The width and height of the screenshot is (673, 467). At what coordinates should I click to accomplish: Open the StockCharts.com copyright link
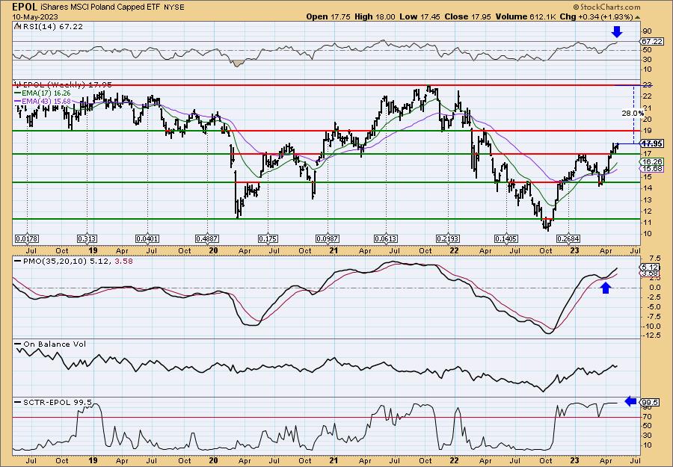pyautogui.click(x=606, y=7)
